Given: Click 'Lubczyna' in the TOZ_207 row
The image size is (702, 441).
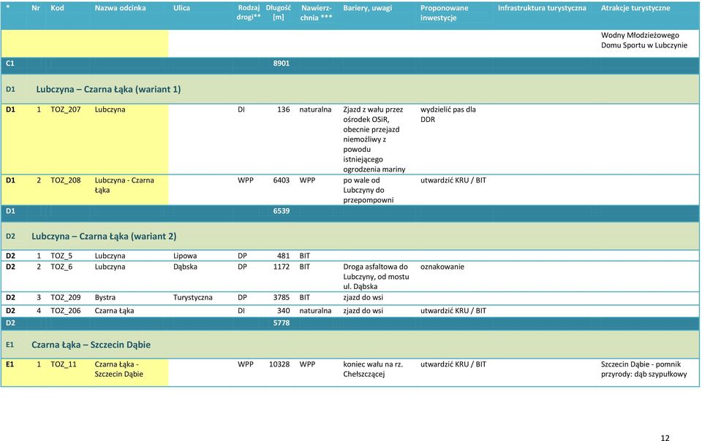Looking at the screenshot, I should click(110, 110).
